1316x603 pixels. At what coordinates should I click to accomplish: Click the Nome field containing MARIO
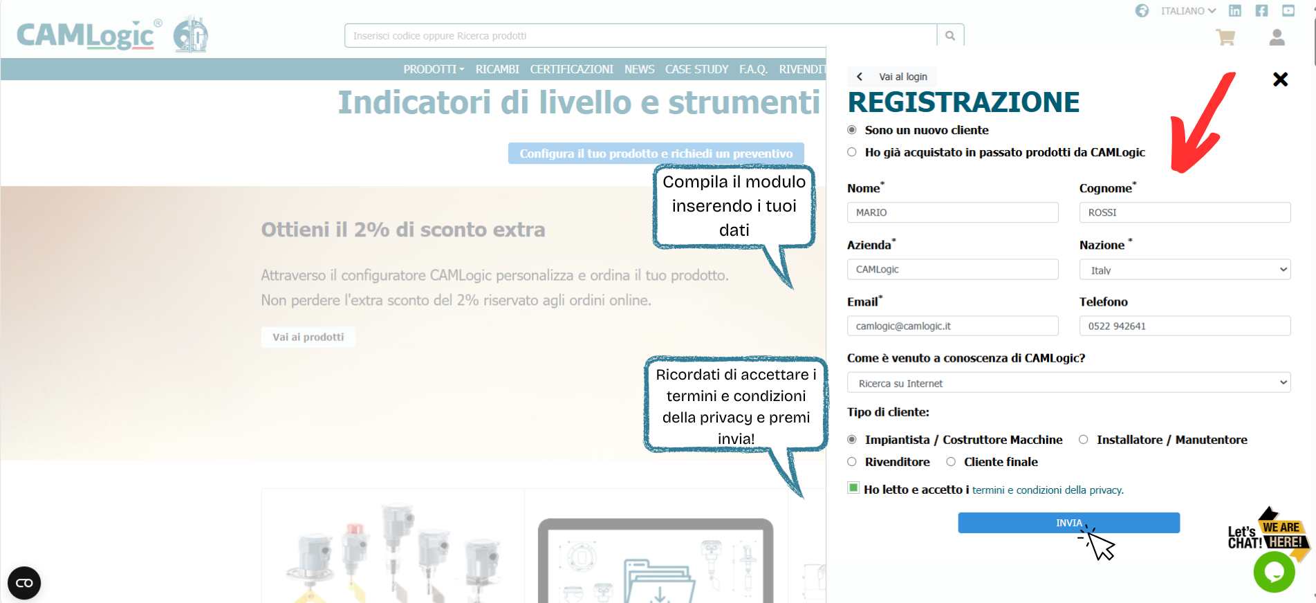coord(952,212)
